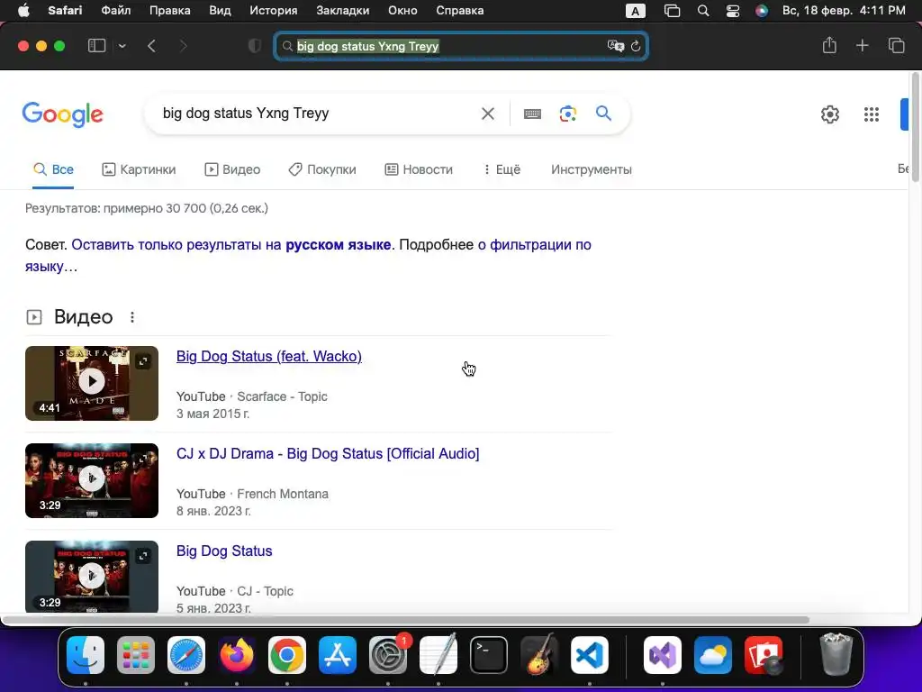Image resolution: width=922 pixels, height=692 pixels.
Task: Open System Settings from the Dock
Action: [388, 655]
